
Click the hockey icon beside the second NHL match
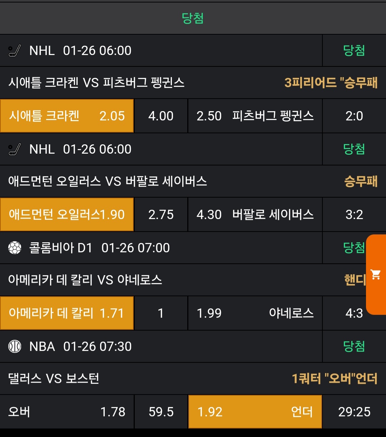pos(15,149)
